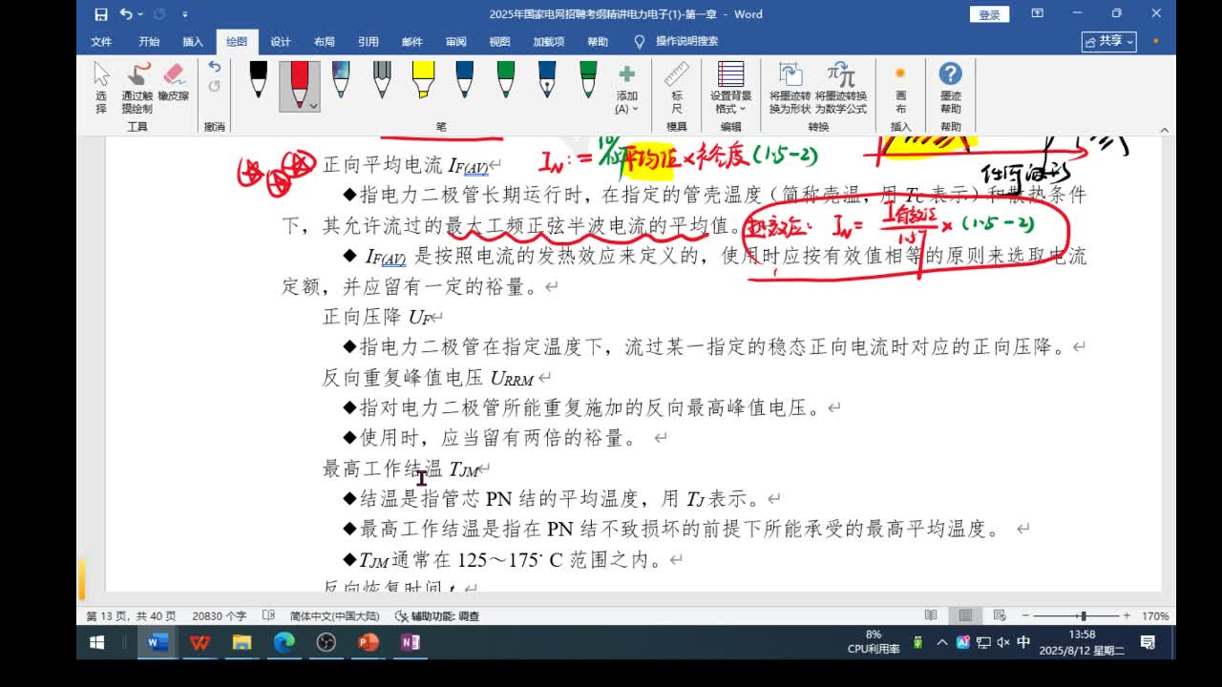Click the language '简体中文(中国大陆)' in status bar
The width and height of the screenshot is (1222, 687).
tap(334, 616)
